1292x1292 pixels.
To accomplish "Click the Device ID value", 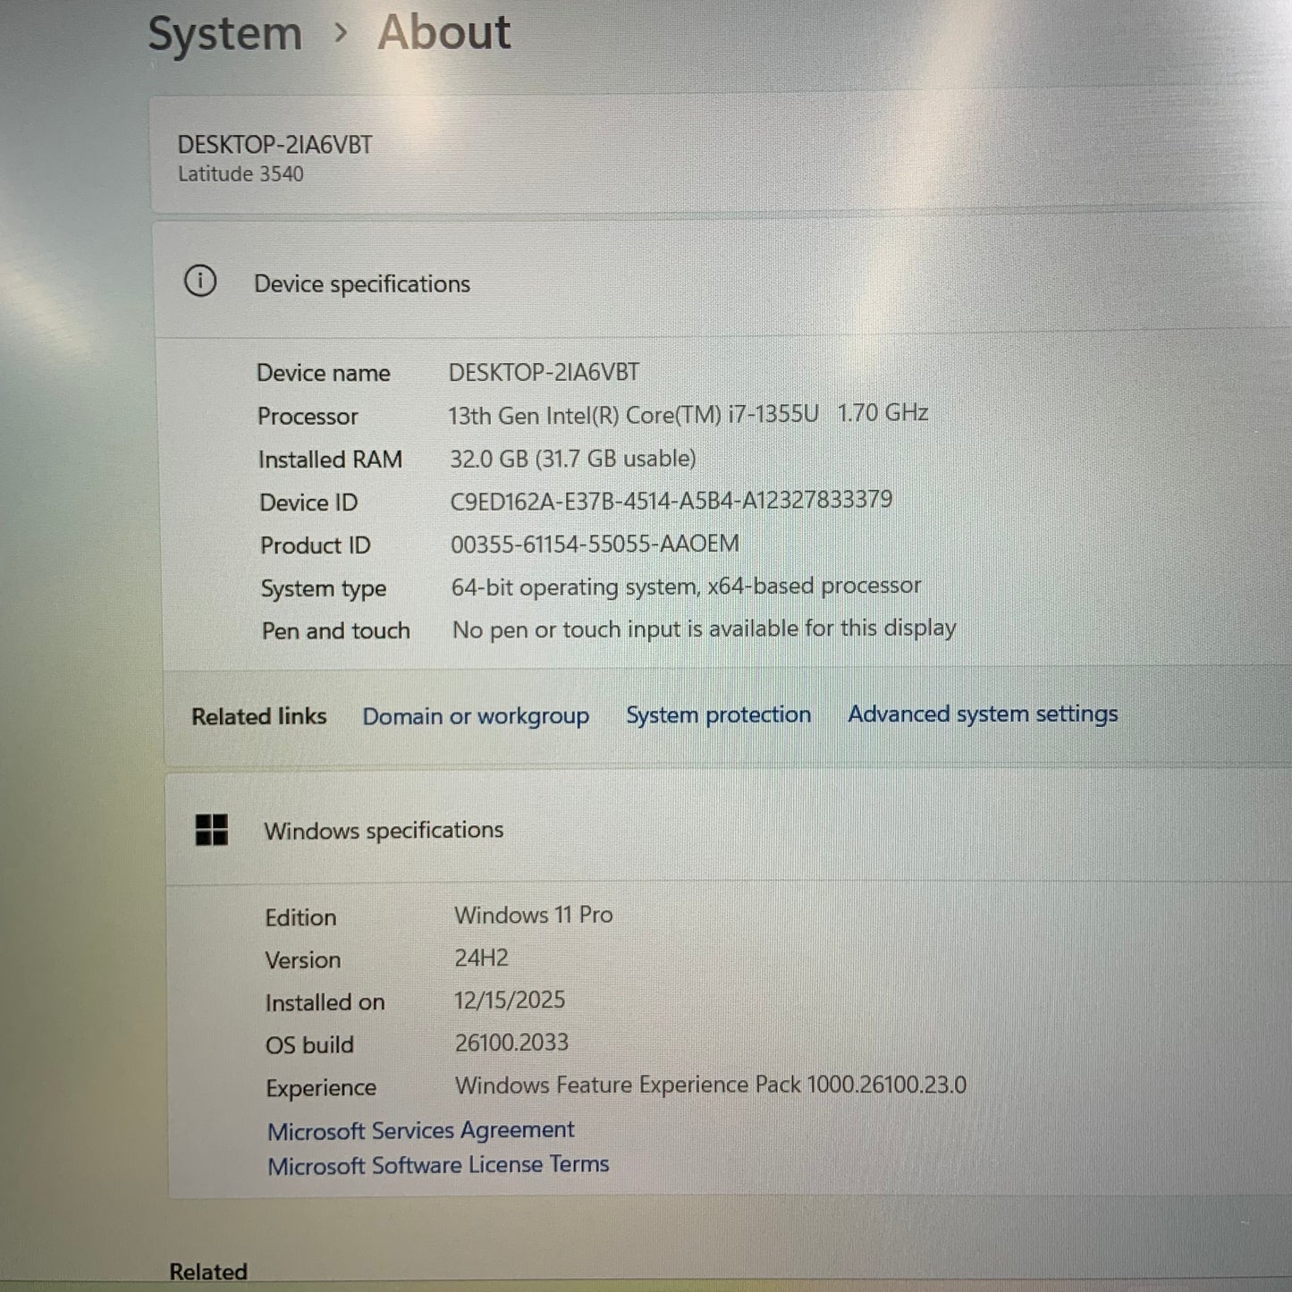I will 671,499.
